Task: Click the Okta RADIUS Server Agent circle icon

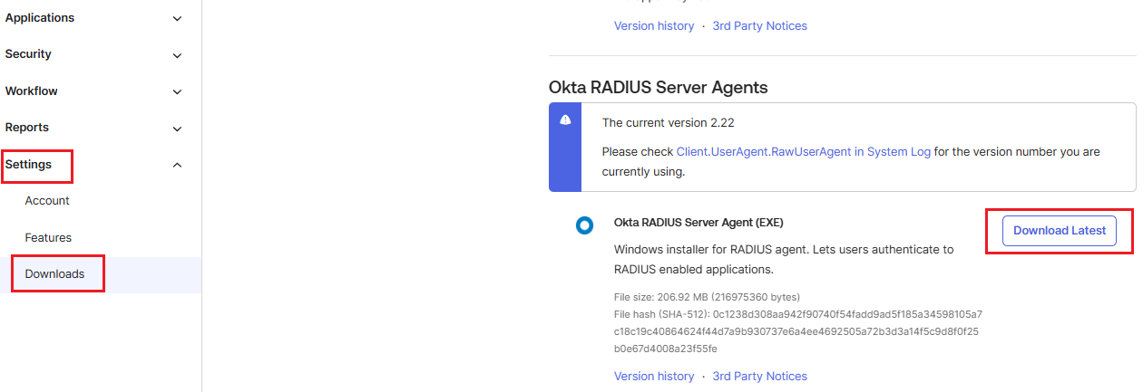Action: 585,225
